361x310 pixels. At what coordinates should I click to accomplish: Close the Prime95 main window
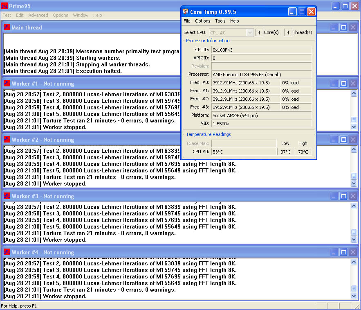point(355,6)
